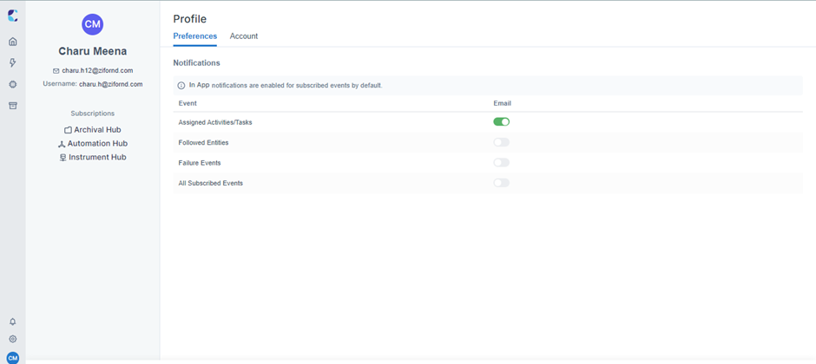
Task: Enable Failure Events email toggle
Action: tap(501, 163)
